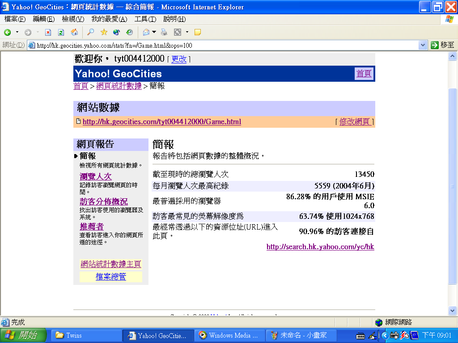Click the tray pen icon
The image size is (458, 343).
click(372, 336)
